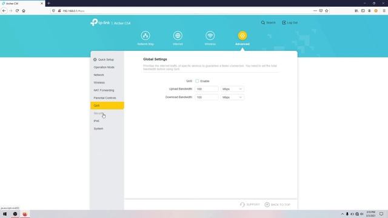This screenshot has height=218, width=388.
Task: Select the highlighted QoS sidebar item
Action: 107,105
